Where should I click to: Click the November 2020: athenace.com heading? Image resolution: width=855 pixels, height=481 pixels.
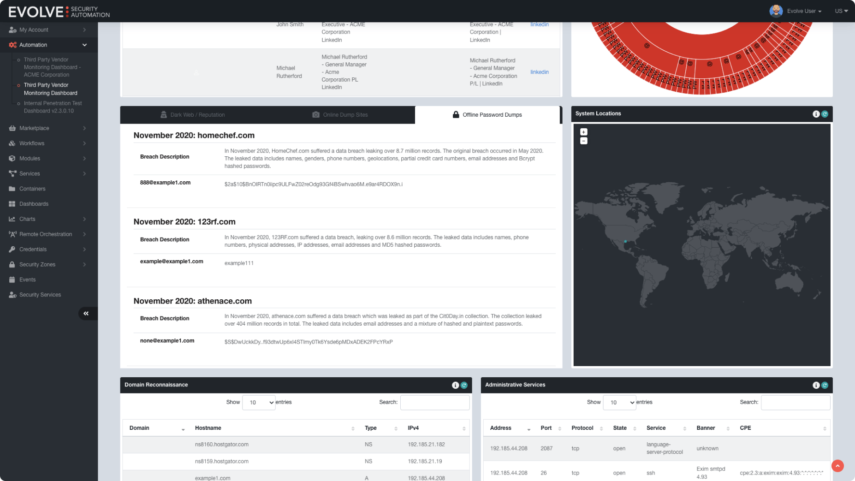(193, 301)
